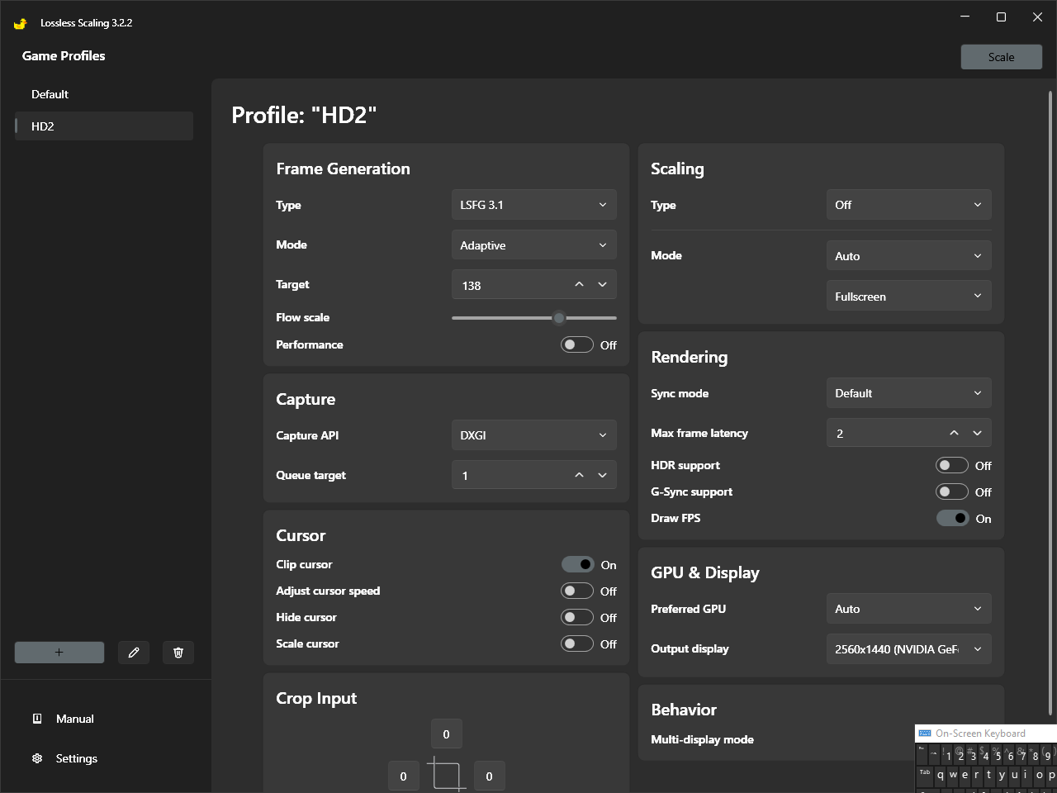1057x793 pixels.
Task: Click the On-Screen Keyboard title bar
Action: click(986, 734)
